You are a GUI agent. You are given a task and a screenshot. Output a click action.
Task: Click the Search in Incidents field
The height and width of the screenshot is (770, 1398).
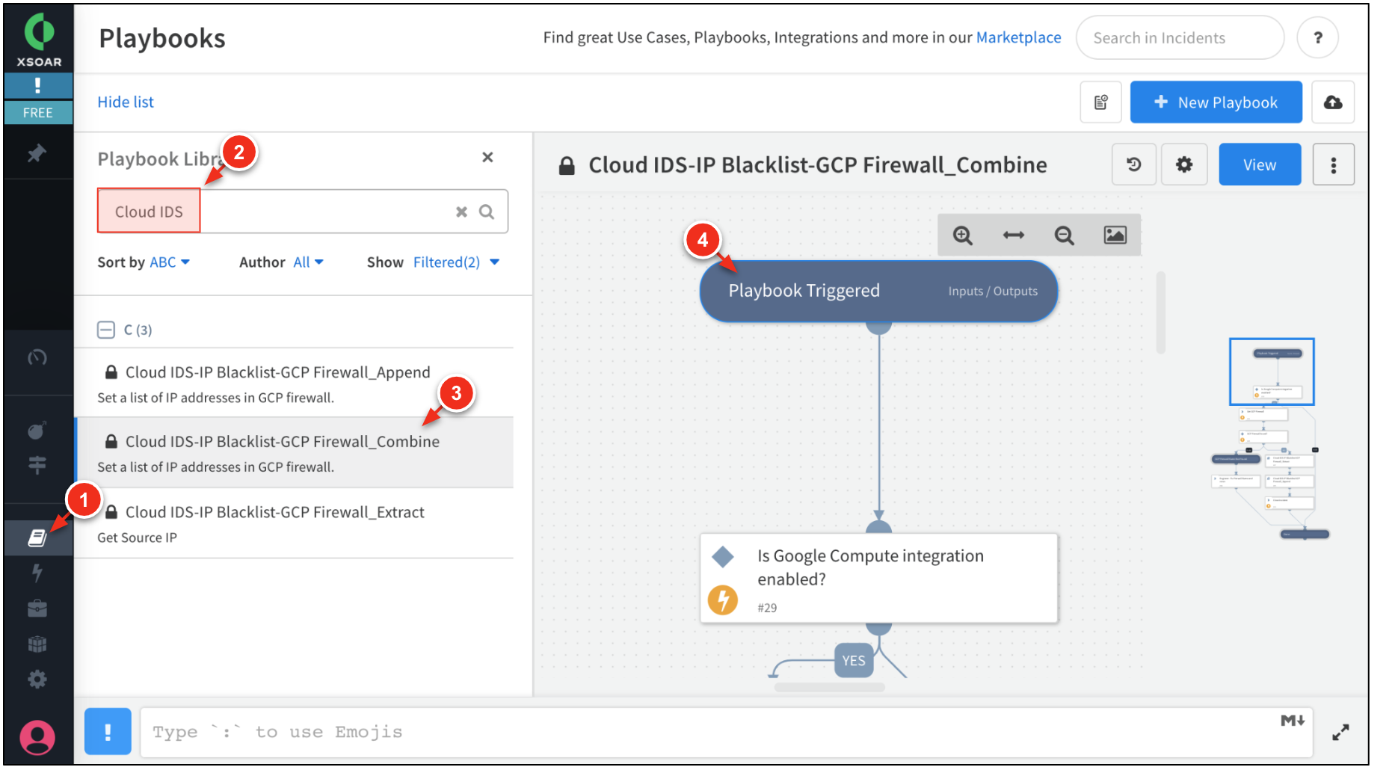(1179, 38)
